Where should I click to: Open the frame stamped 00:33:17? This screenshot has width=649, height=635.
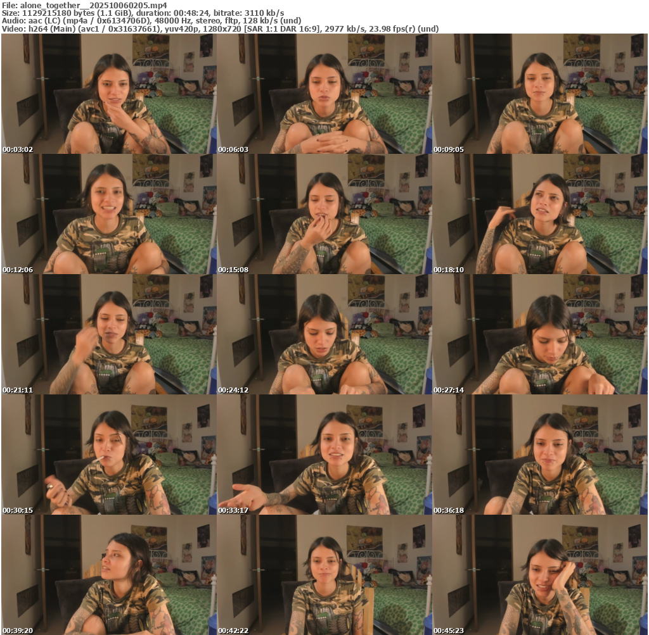point(324,455)
